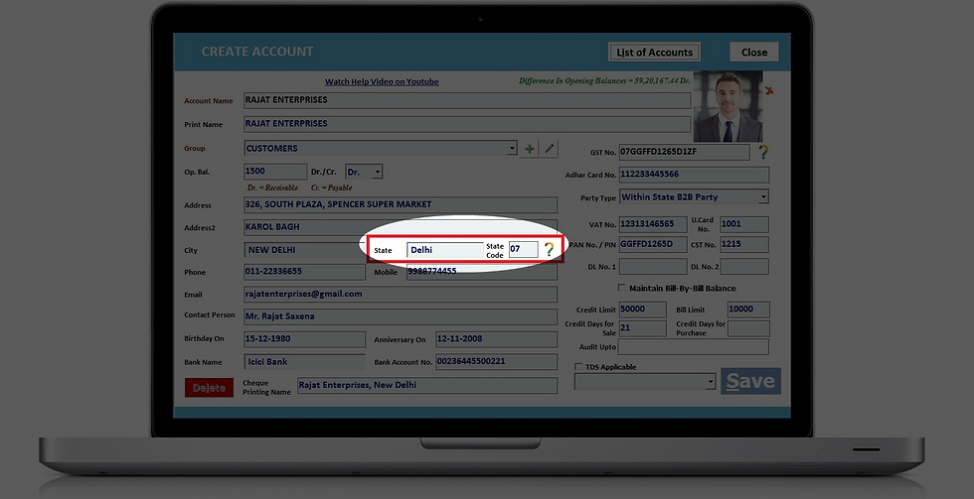Click the Close button
Viewport: 974px width, 499px height.
[754, 53]
